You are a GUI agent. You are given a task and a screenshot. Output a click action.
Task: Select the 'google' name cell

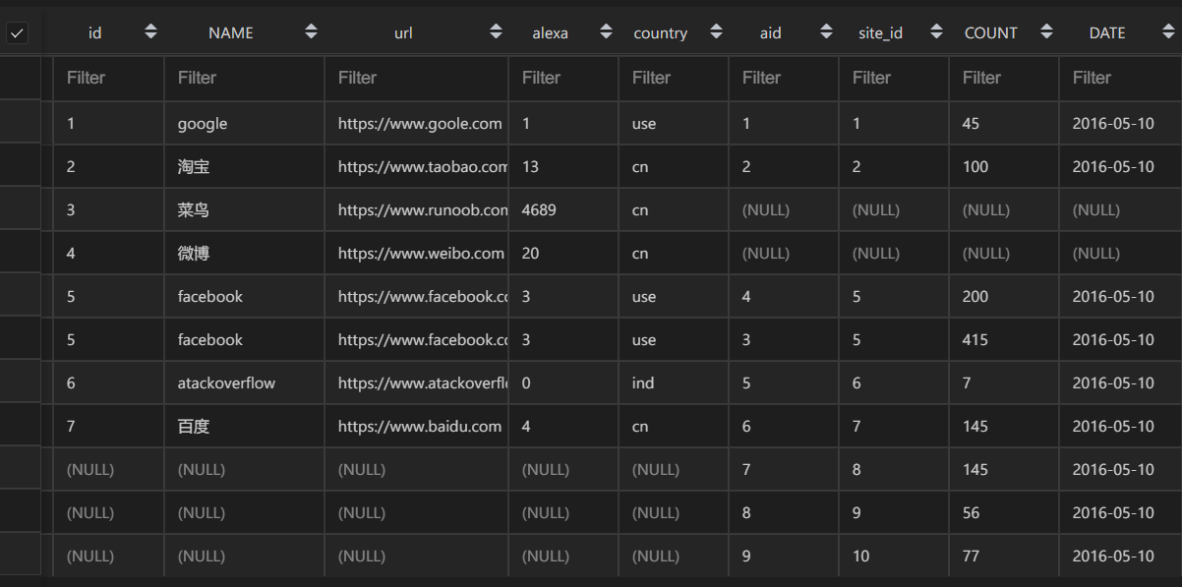(x=244, y=124)
